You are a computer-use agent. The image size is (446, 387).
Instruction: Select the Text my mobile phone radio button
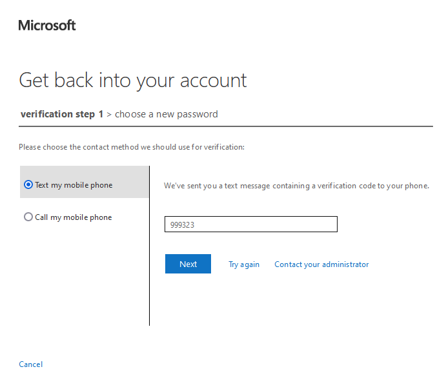(x=28, y=185)
